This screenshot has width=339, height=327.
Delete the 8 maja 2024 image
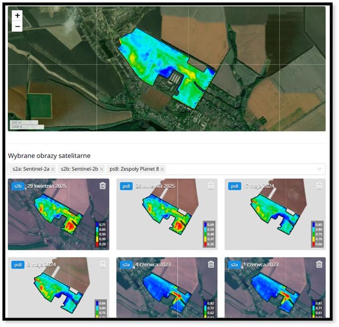[103, 264]
